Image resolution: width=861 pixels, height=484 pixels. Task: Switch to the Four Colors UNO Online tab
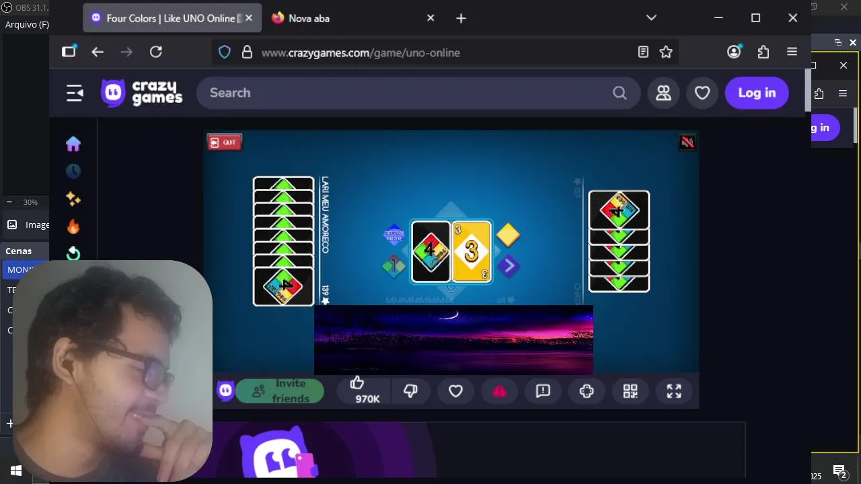pyautogui.click(x=172, y=18)
